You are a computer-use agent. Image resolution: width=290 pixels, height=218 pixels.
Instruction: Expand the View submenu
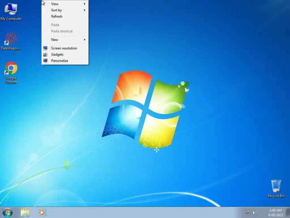[x=65, y=4]
